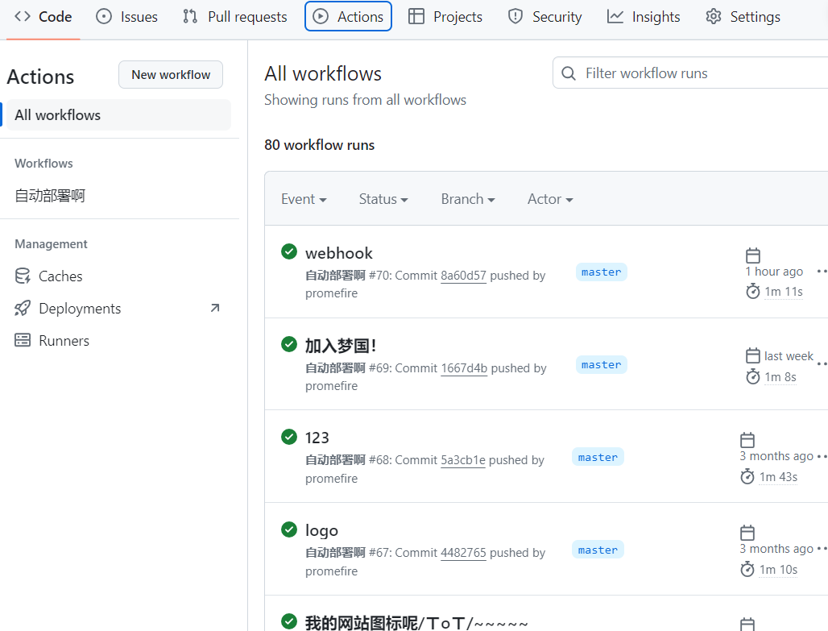Click the success check icon for 123 run
Image resolution: width=828 pixels, height=631 pixels.
[x=289, y=437]
